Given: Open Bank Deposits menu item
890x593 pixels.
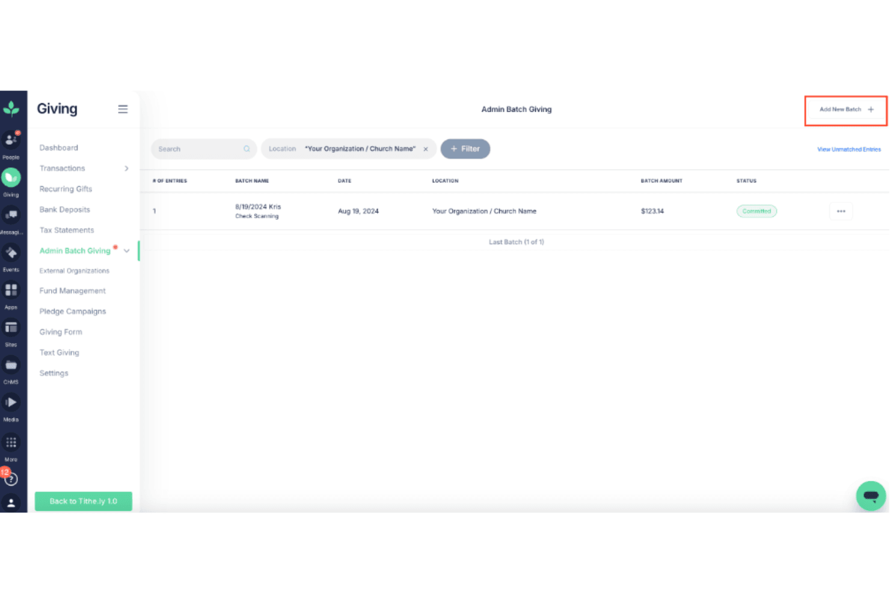Looking at the screenshot, I should point(64,210).
